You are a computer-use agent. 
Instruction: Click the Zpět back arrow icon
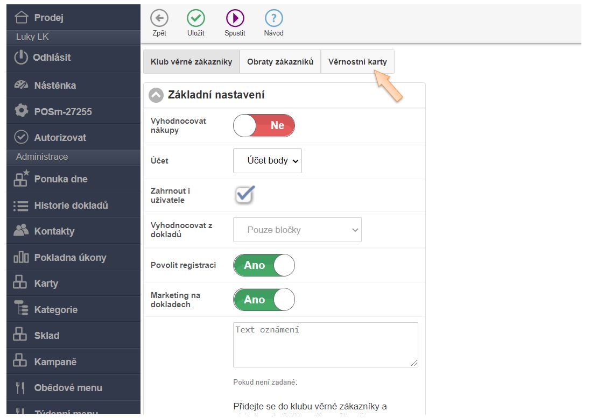pyautogui.click(x=159, y=18)
